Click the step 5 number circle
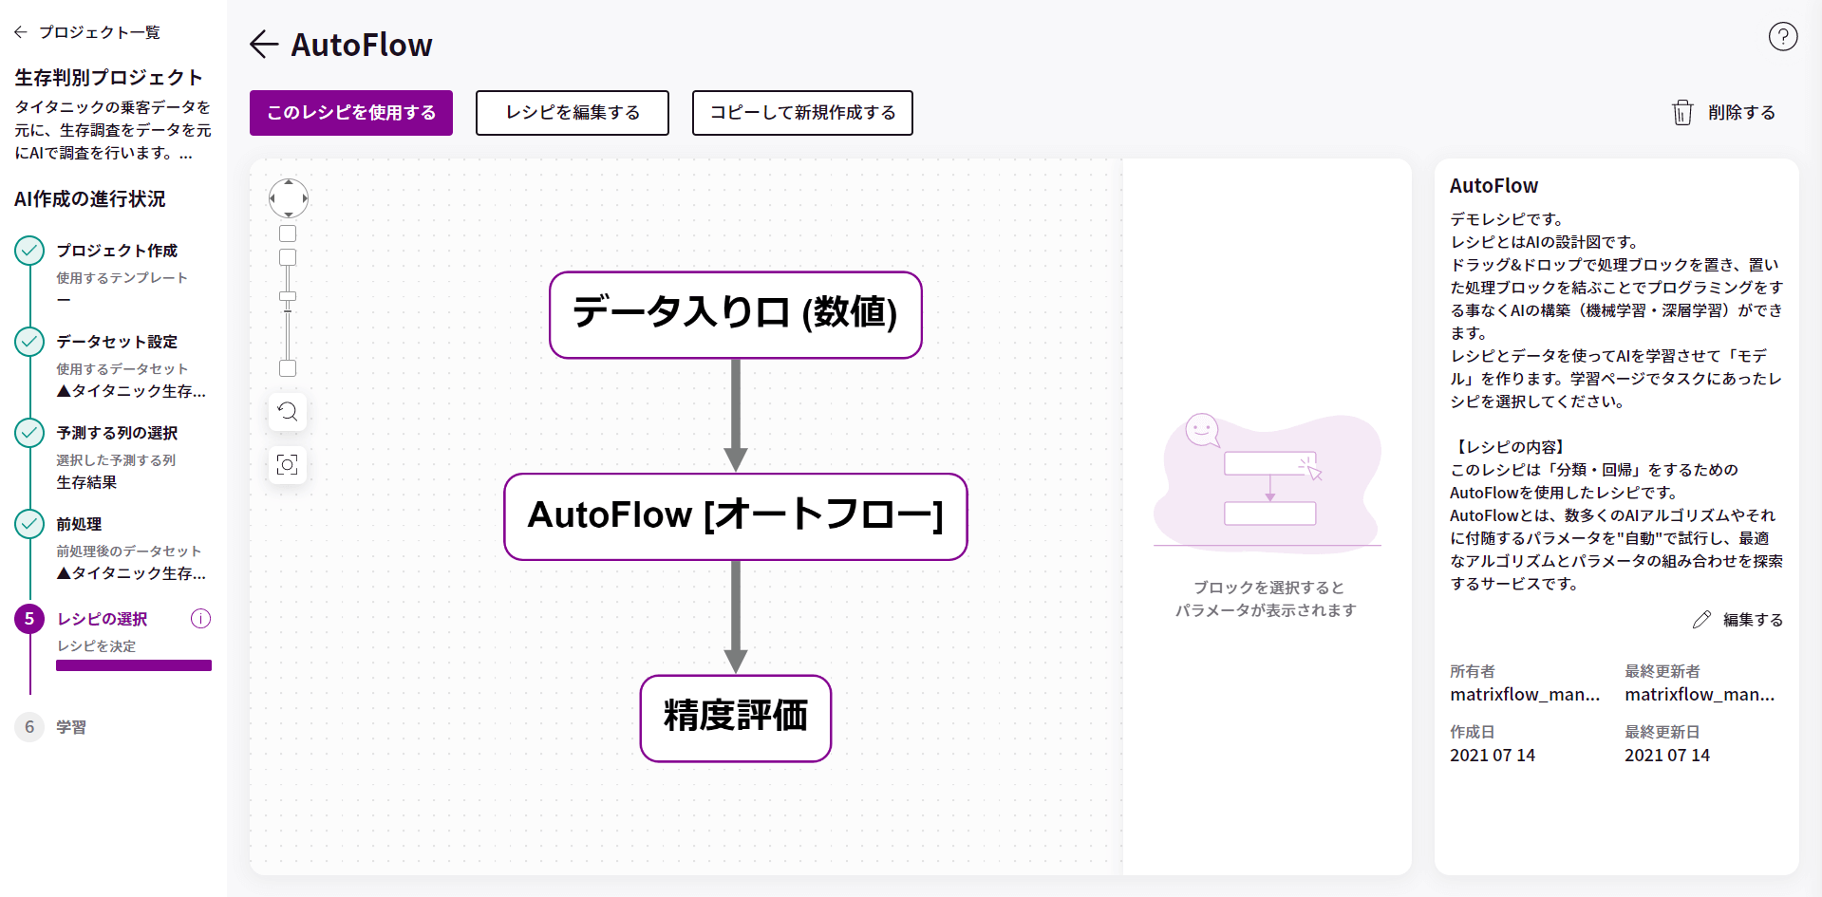This screenshot has width=1822, height=897. (29, 619)
